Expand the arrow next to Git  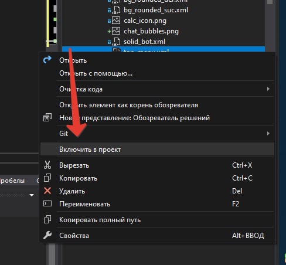(268, 134)
